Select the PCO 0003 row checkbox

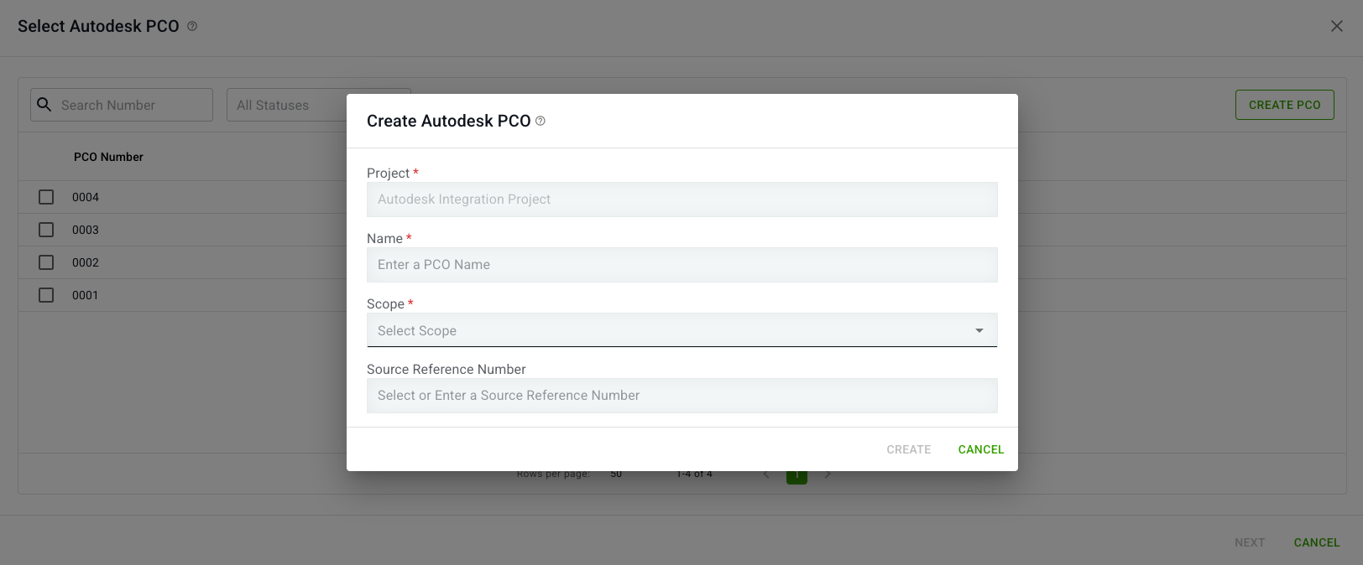coord(46,230)
